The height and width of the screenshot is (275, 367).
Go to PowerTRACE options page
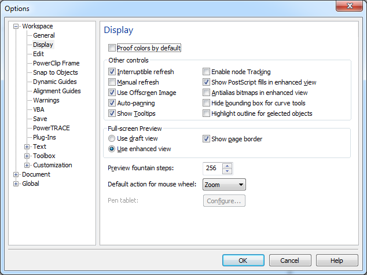[x=52, y=128]
